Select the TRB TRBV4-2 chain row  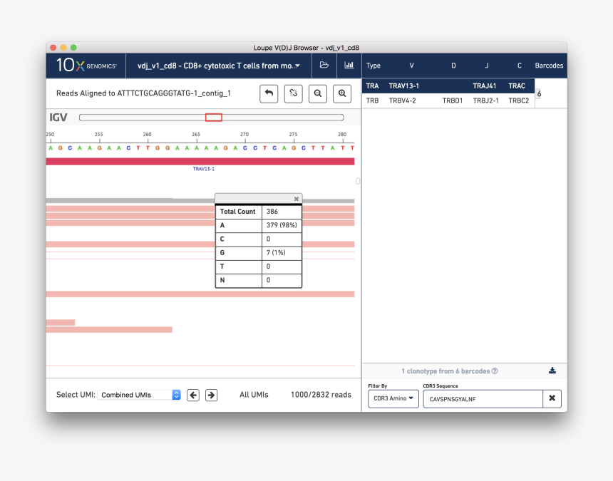pyautogui.click(x=448, y=100)
